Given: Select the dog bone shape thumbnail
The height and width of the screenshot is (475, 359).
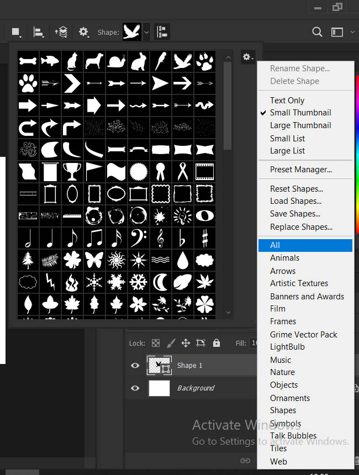Looking at the screenshot, I should tap(28, 61).
